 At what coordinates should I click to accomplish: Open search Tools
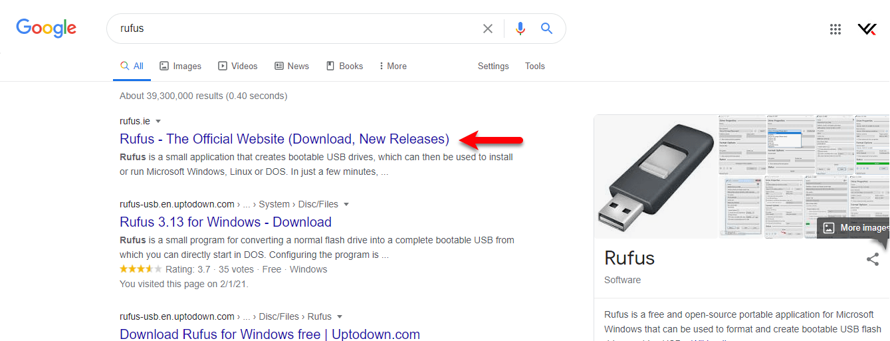pyautogui.click(x=535, y=66)
